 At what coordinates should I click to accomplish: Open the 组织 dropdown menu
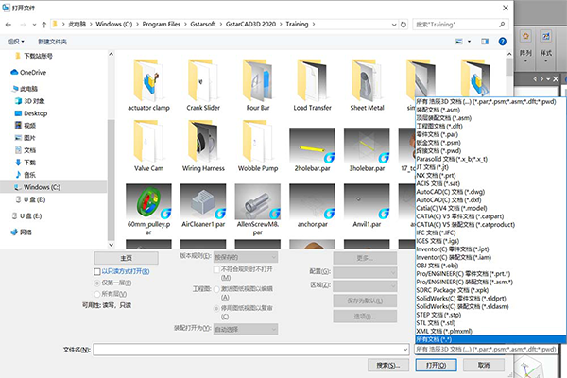tap(16, 42)
